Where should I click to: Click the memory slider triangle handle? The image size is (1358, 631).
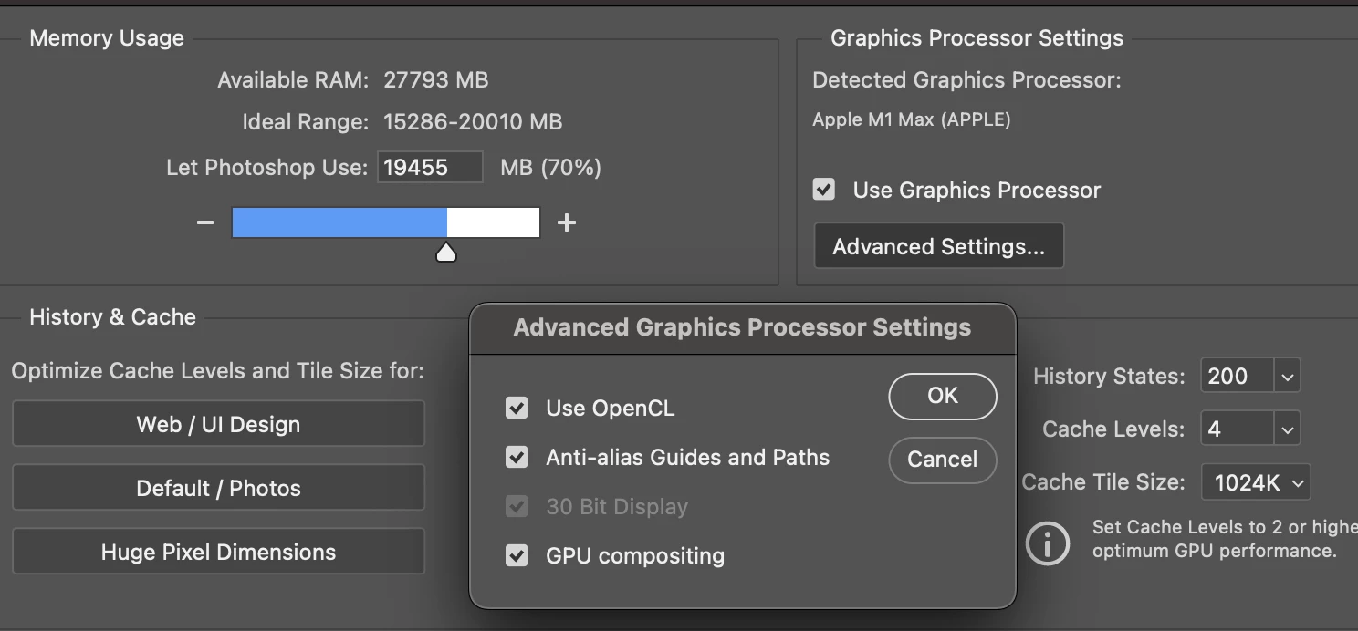[446, 253]
